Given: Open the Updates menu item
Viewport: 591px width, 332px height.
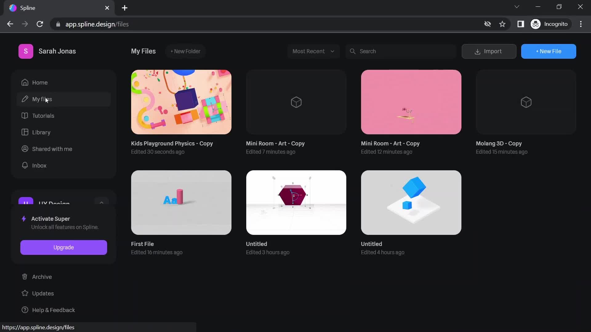Looking at the screenshot, I should click(x=43, y=294).
